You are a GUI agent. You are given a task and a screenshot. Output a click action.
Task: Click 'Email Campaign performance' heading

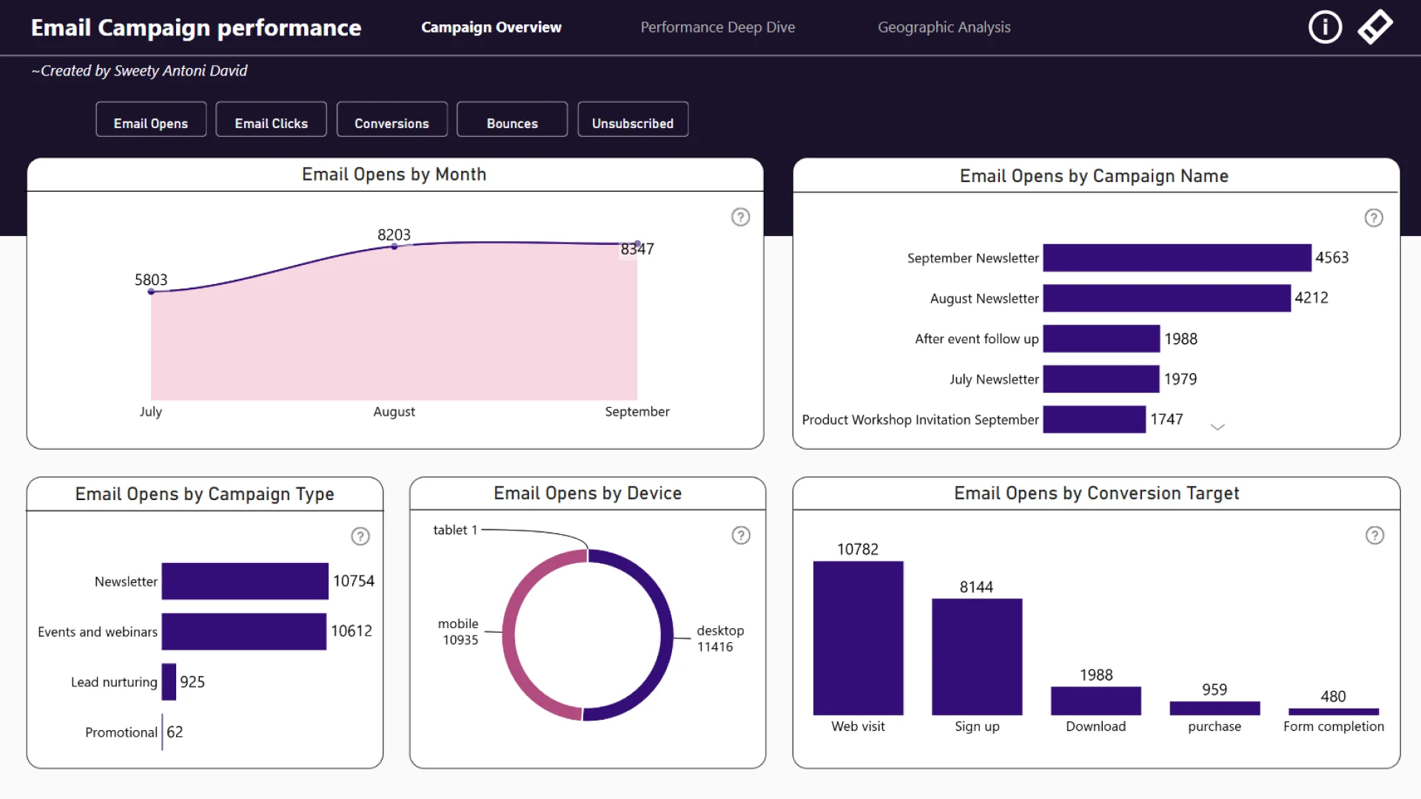tap(196, 28)
